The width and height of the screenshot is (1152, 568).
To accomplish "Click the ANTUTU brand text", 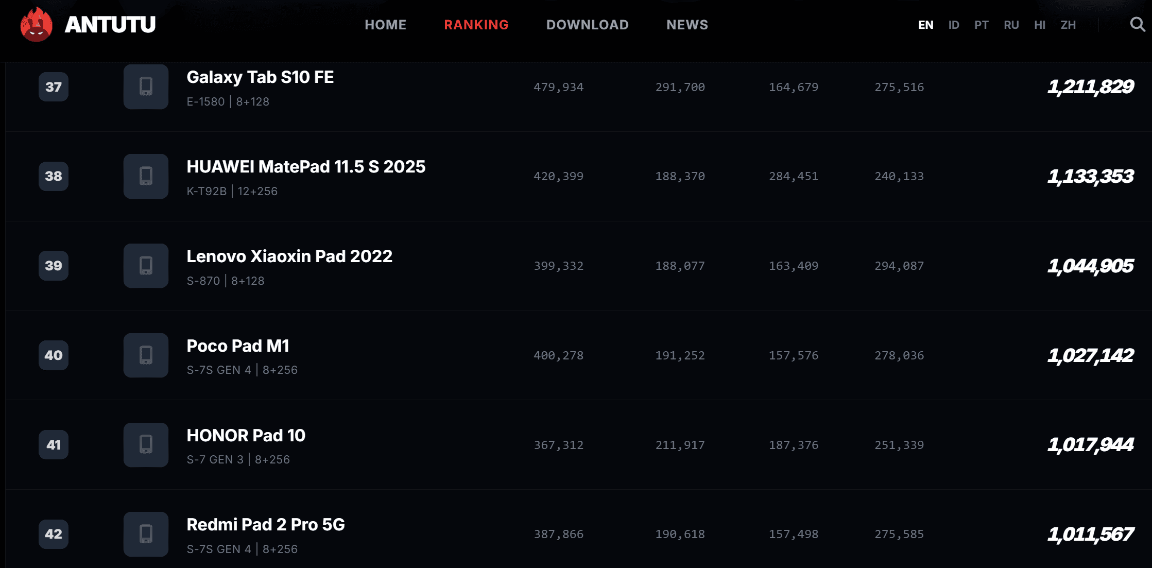I will (110, 24).
